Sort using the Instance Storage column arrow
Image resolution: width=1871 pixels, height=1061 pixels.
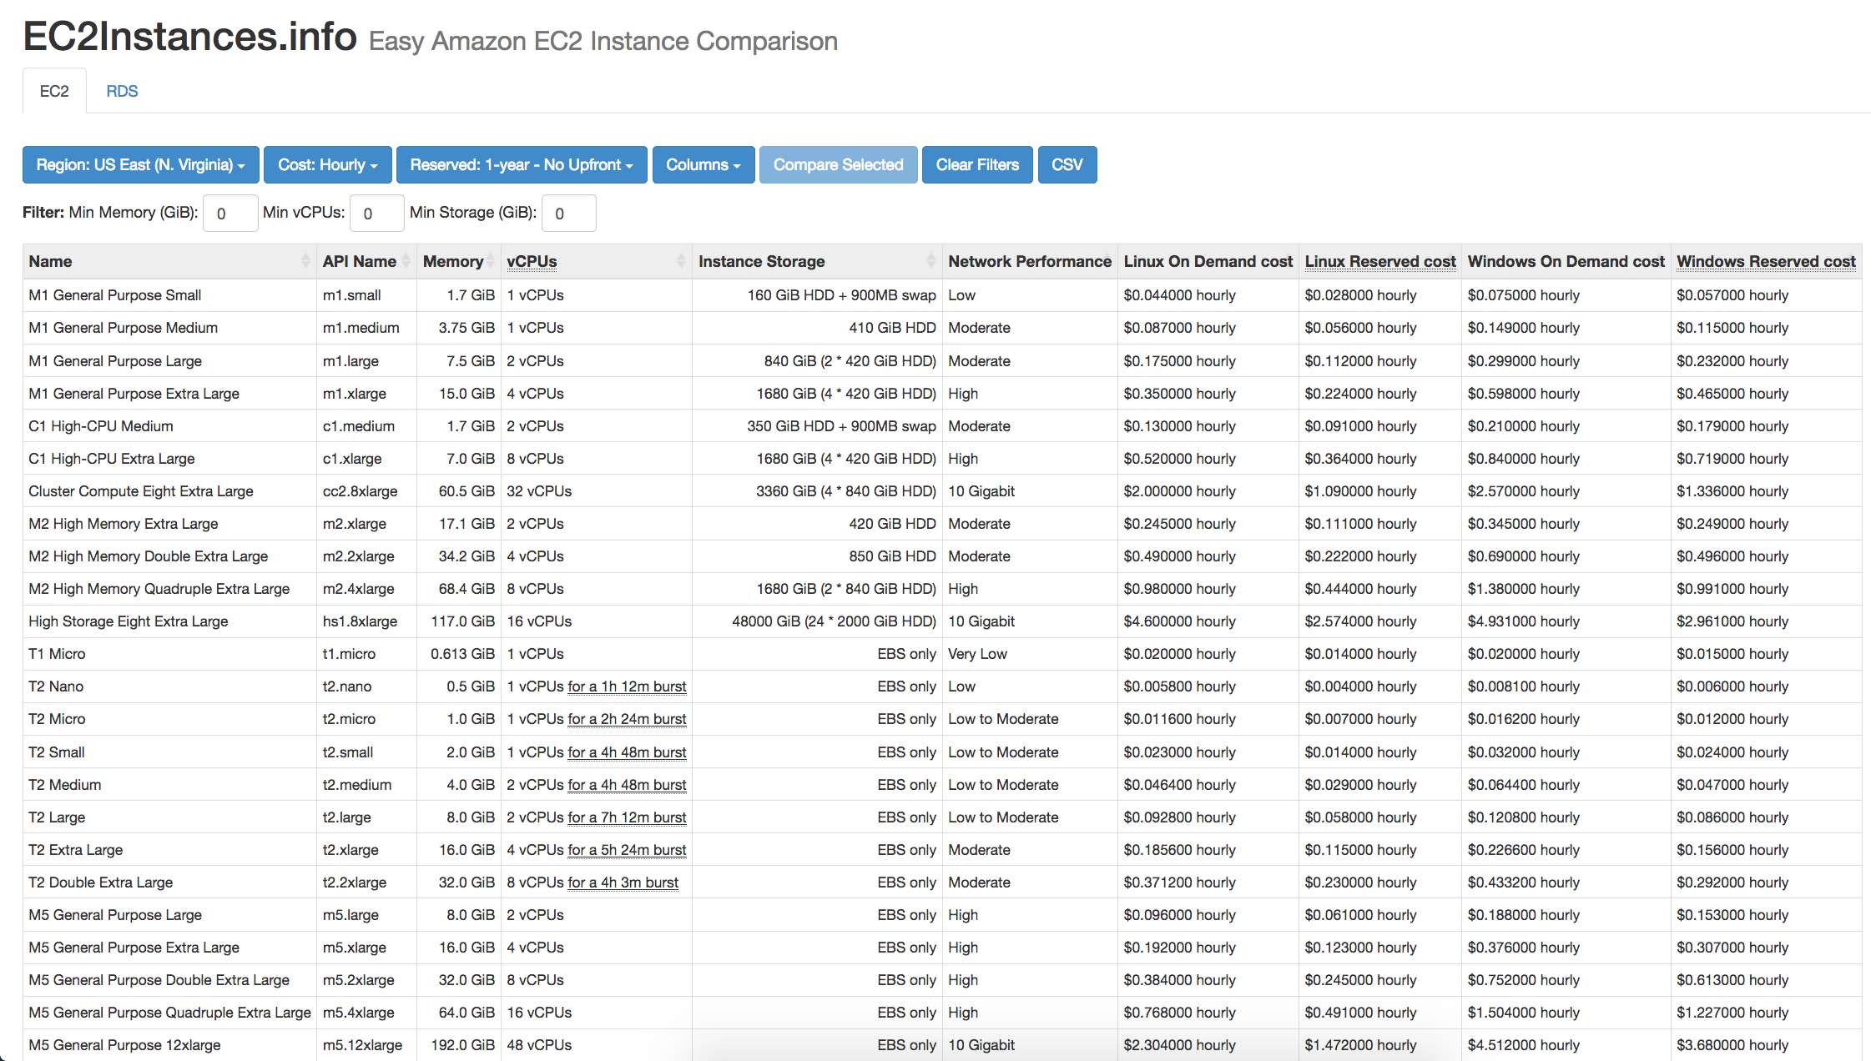[930, 261]
